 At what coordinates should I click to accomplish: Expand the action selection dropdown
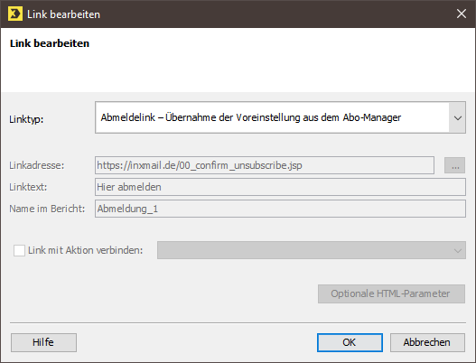point(312,250)
